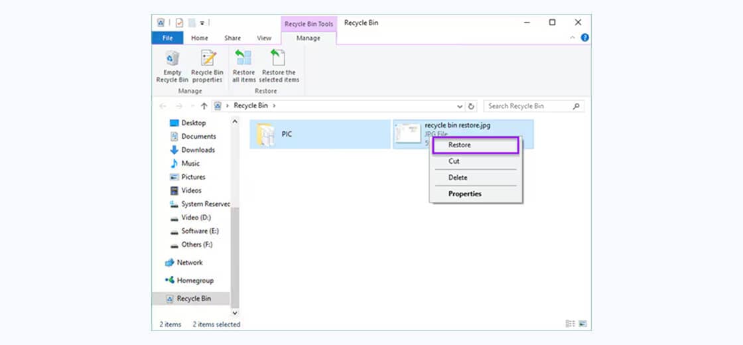Select the PIC folder
743x345 pixels.
[320, 134]
